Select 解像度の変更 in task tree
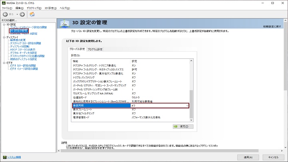This screenshot has width=288, height=162. pos(18,40)
